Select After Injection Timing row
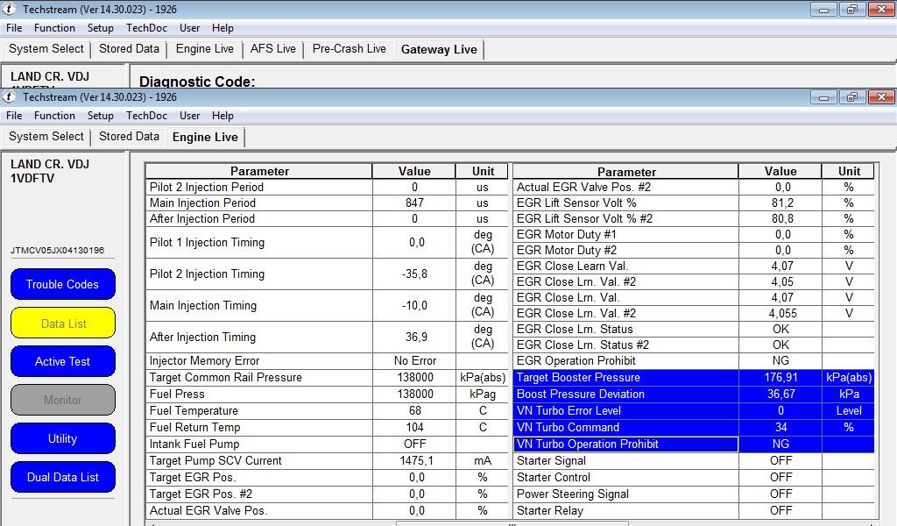897x526 pixels. (x=327, y=337)
